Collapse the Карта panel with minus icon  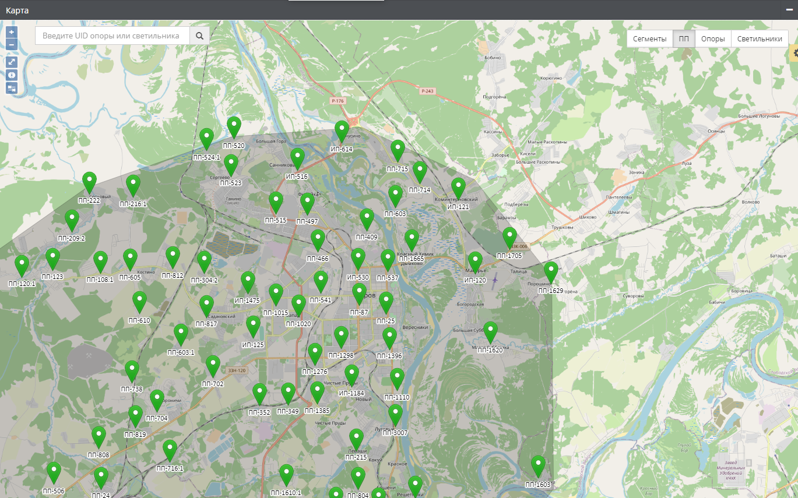coord(789,10)
